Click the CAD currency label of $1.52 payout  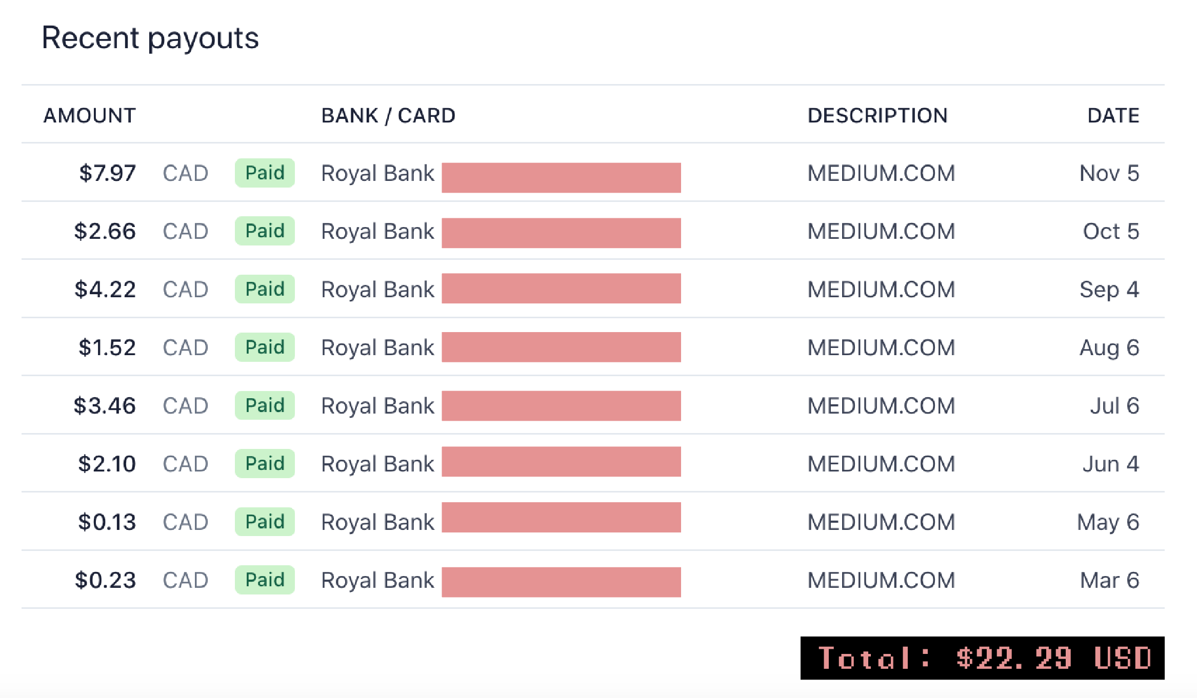[x=185, y=348]
